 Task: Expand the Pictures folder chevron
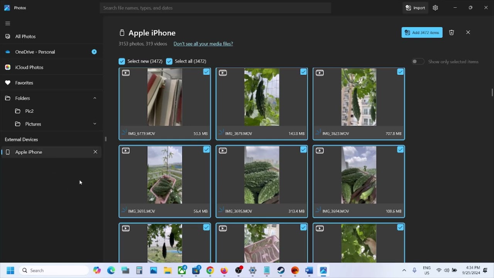(x=95, y=124)
